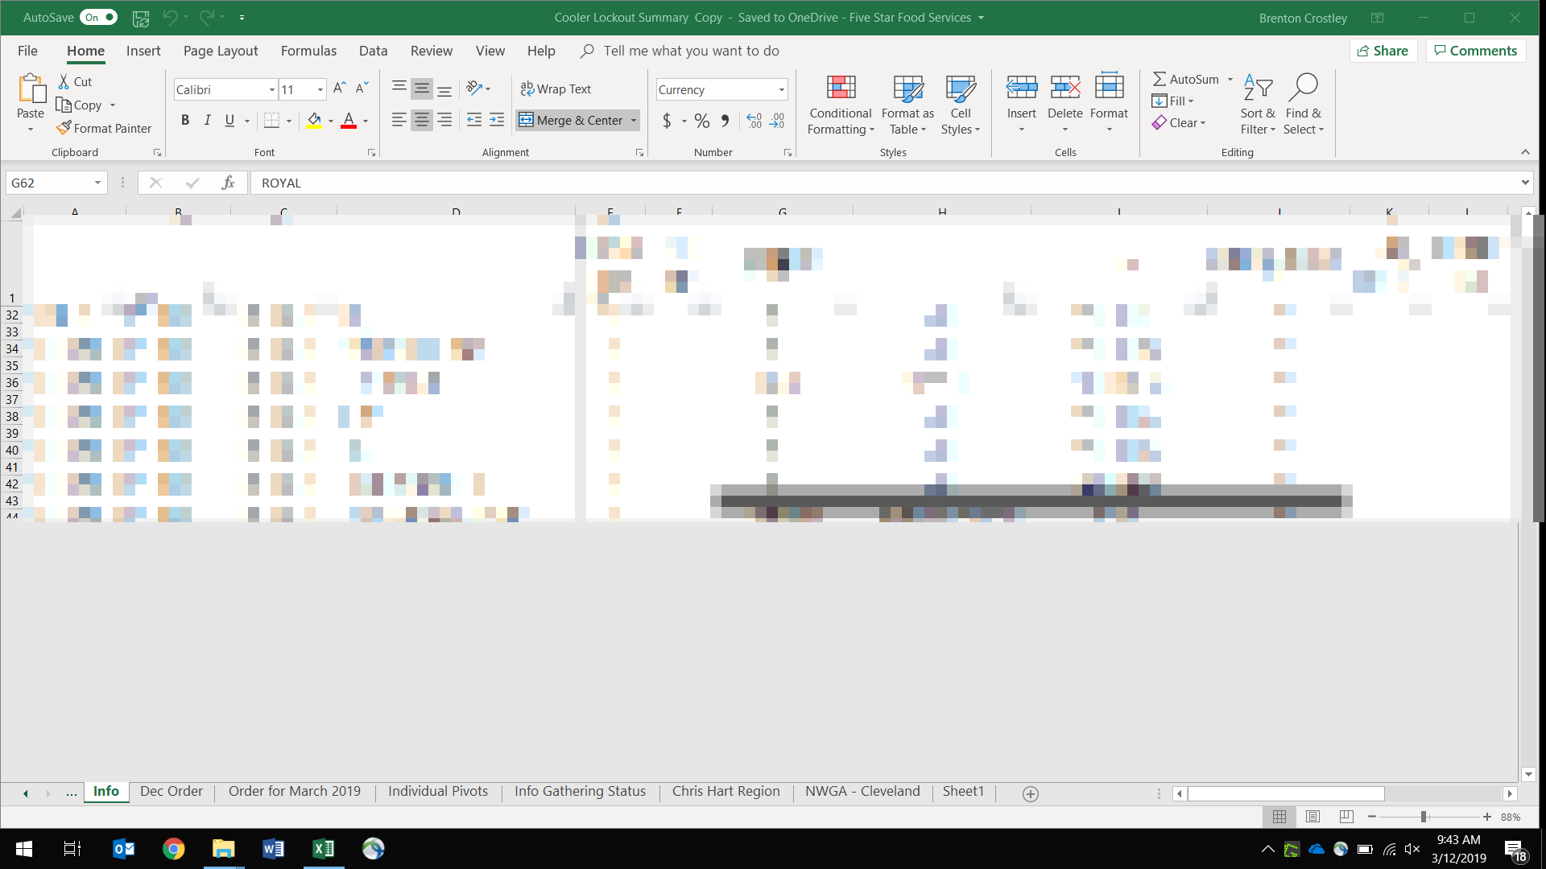Increase decimal places
The height and width of the screenshot is (869, 1546).
[754, 120]
